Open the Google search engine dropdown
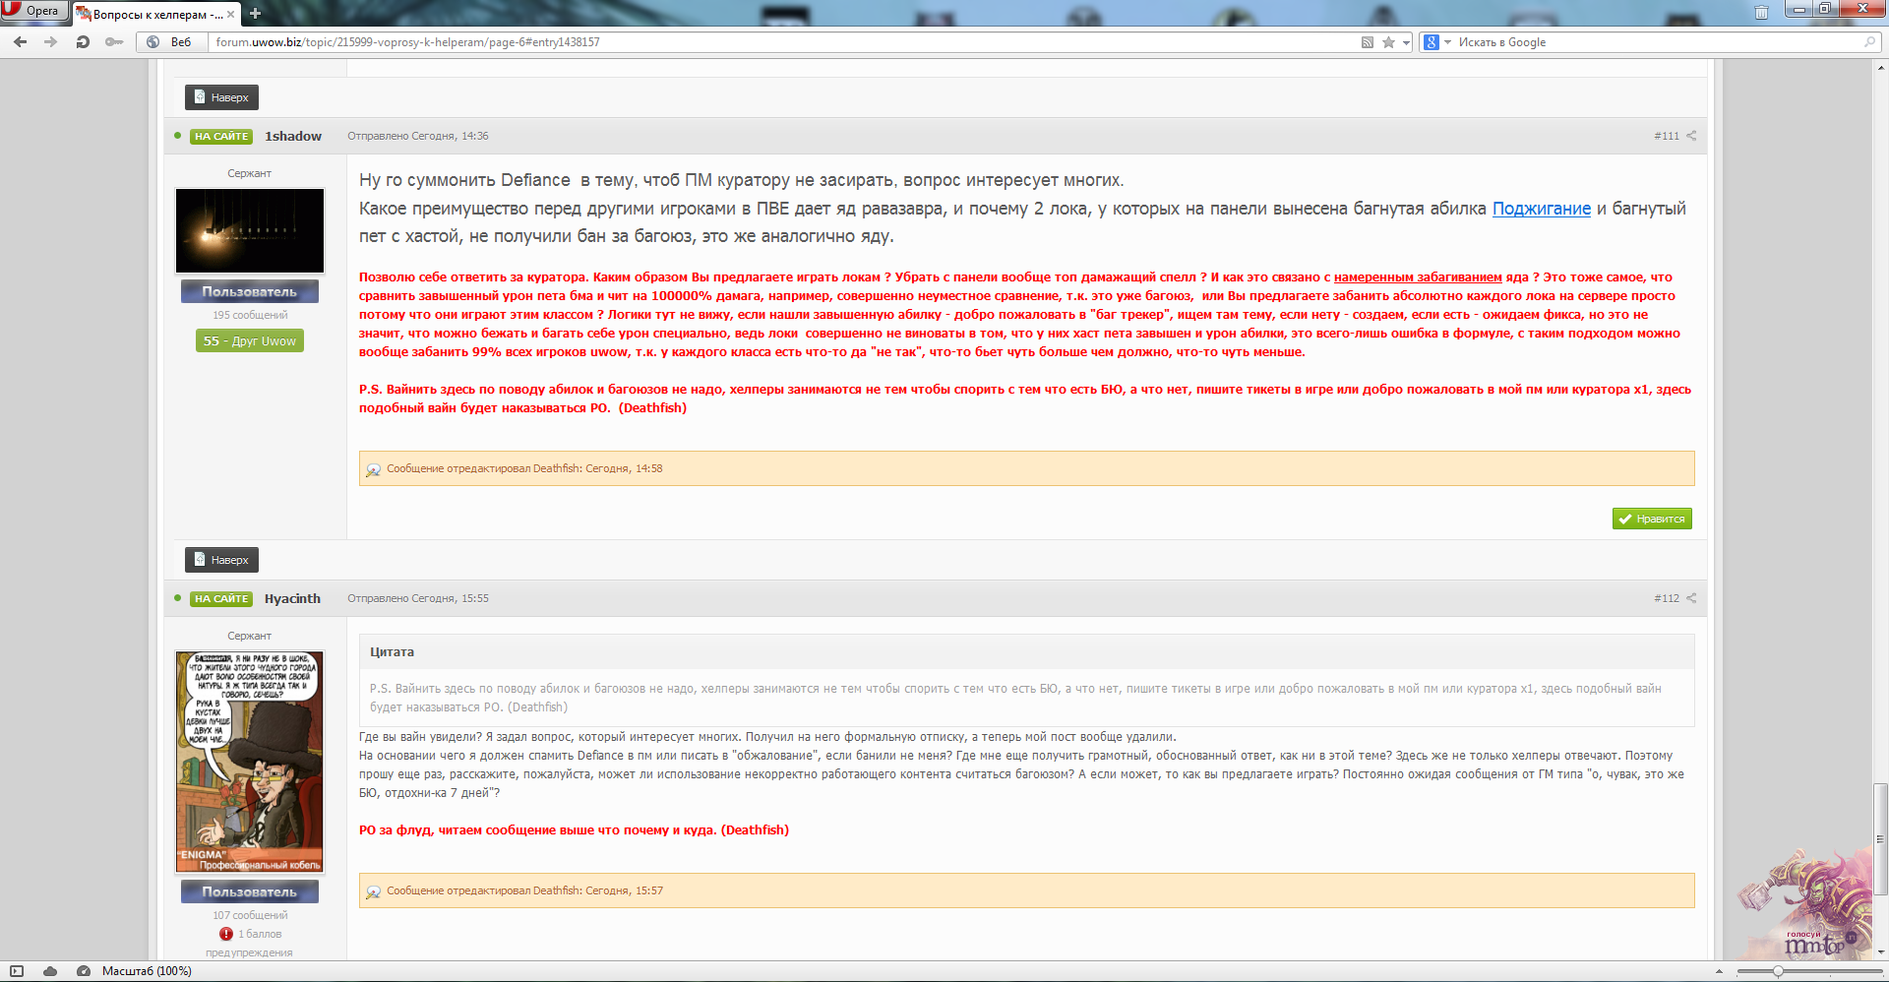 (1437, 42)
